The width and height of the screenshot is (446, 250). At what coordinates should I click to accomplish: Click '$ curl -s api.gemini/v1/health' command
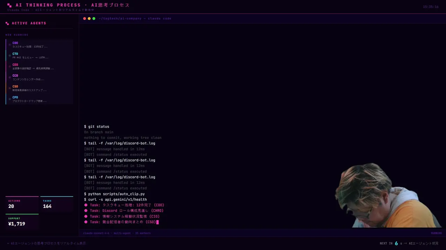[x=115, y=200]
